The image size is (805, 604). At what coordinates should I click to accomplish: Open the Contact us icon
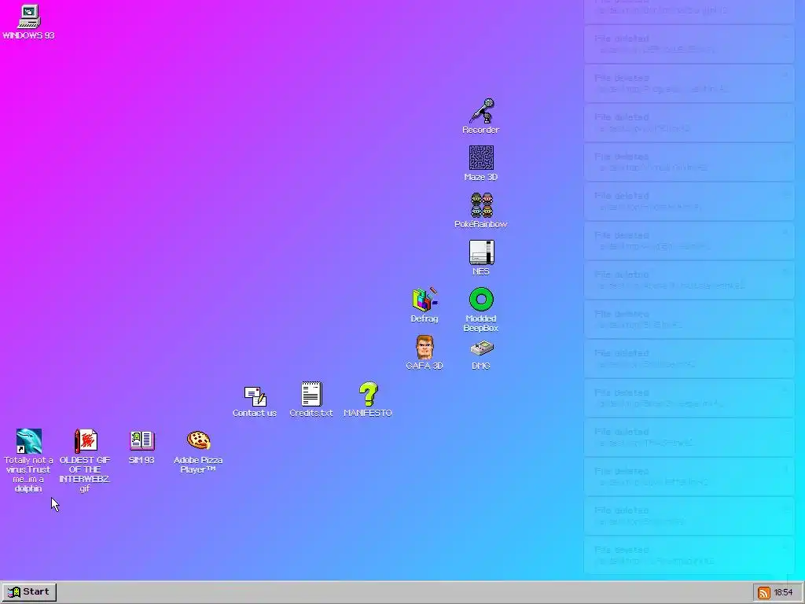tap(255, 396)
